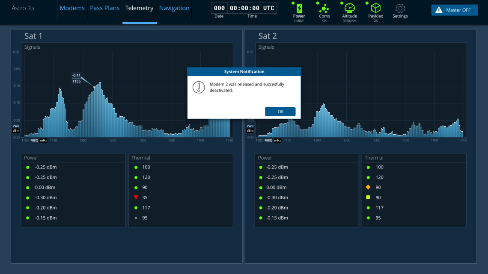Click Sat 1 thermal red triangle at 35
Screen dimensions: 488x274
[x=136, y=197]
